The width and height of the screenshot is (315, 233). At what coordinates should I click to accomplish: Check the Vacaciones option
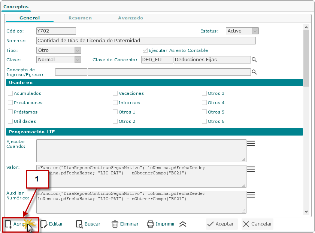[115, 93]
